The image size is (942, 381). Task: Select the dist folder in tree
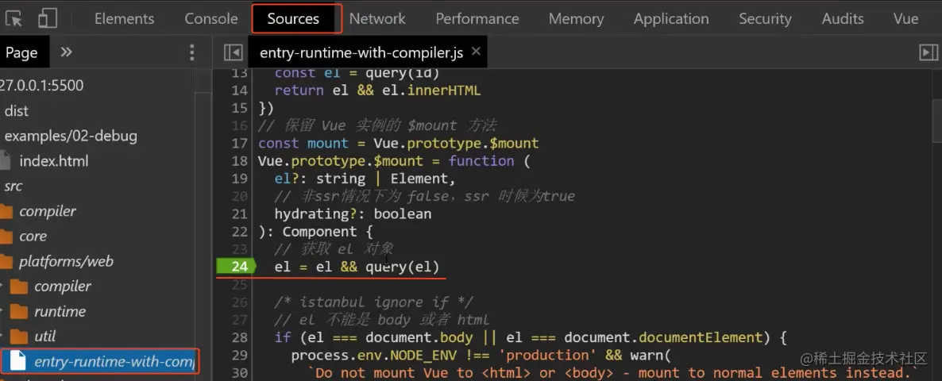coord(16,111)
